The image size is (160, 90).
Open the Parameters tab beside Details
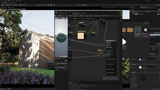tap(64, 58)
